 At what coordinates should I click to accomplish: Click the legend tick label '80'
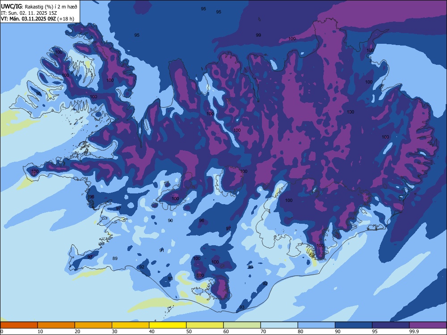(x=300, y=331)
